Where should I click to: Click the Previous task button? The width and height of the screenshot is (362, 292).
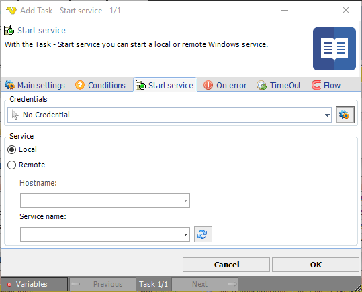click(x=103, y=284)
